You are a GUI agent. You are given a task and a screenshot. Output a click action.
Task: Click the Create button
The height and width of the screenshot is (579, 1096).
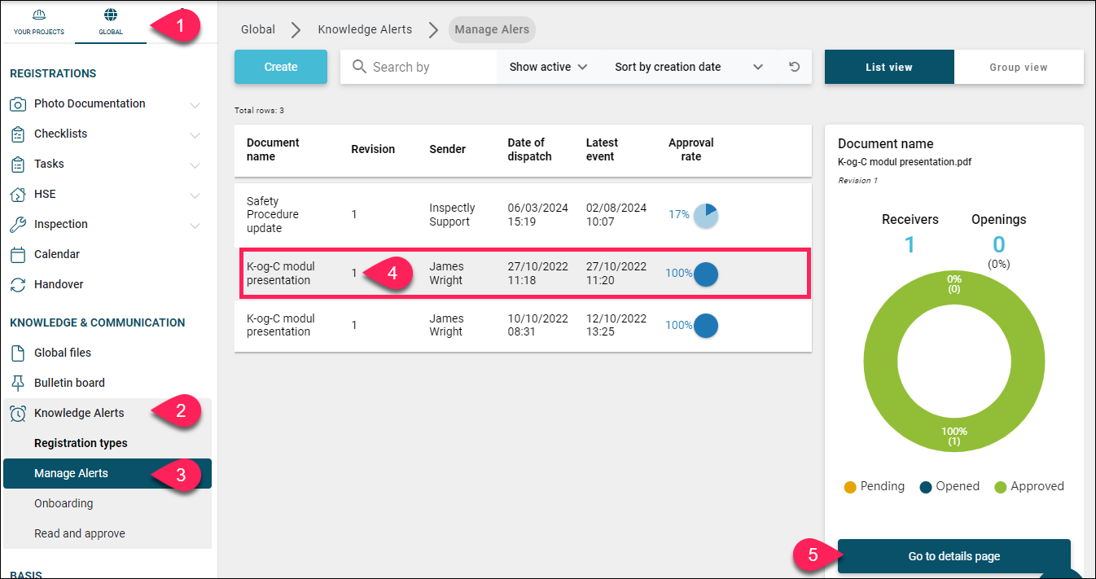click(281, 67)
